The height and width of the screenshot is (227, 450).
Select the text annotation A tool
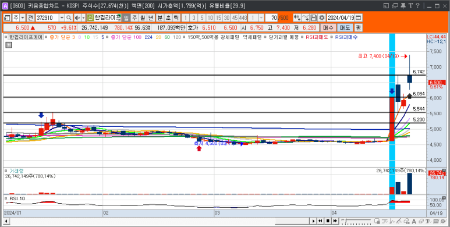[x=414, y=221]
